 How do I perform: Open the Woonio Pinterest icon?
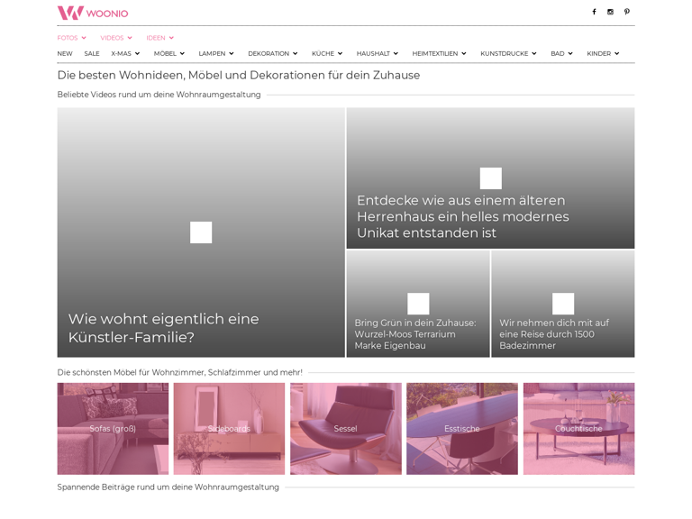pos(627,13)
